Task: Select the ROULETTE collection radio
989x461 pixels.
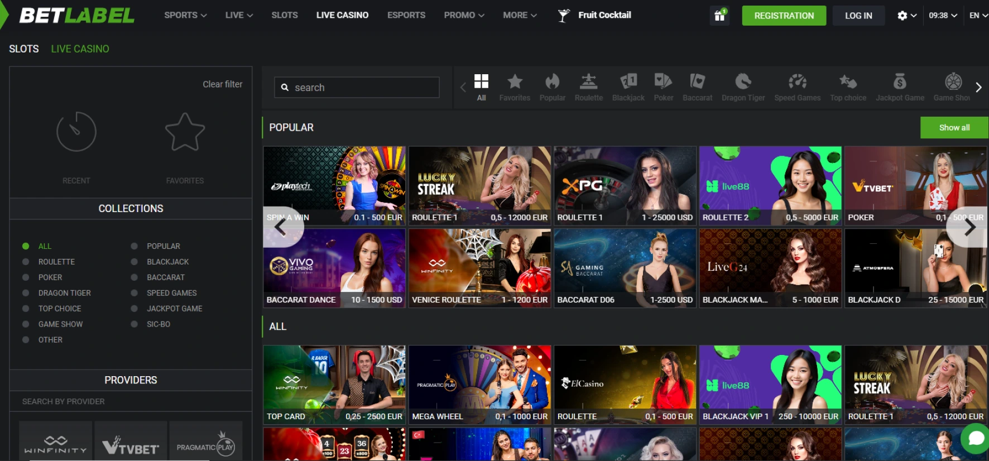Action: 26,262
